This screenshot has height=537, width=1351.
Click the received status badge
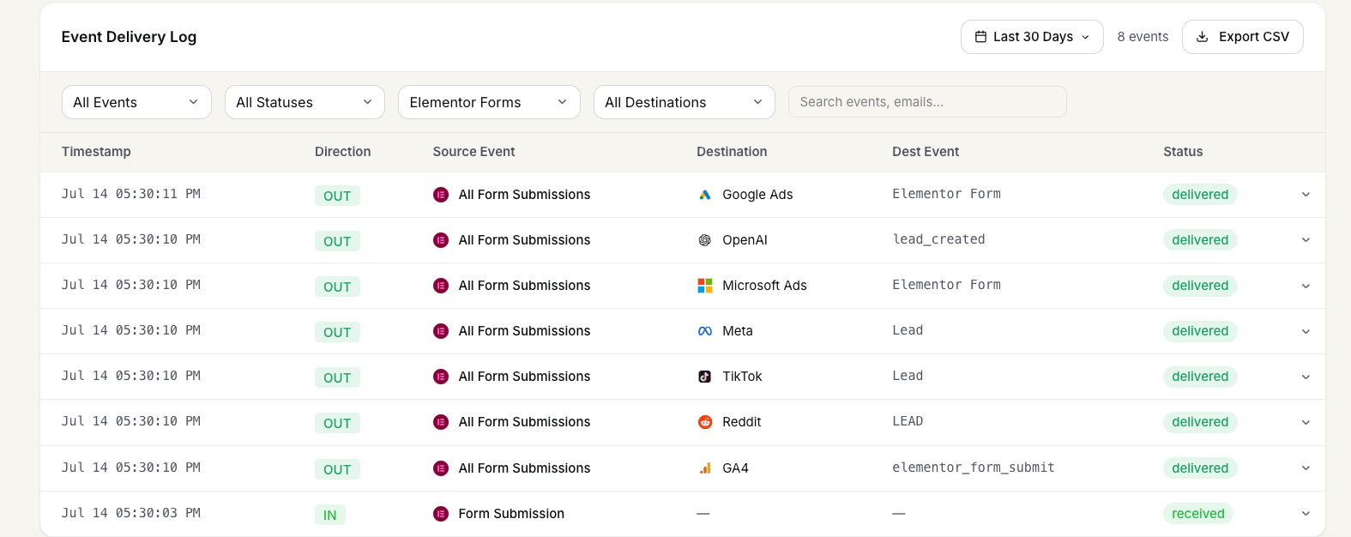tap(1198, 514)
